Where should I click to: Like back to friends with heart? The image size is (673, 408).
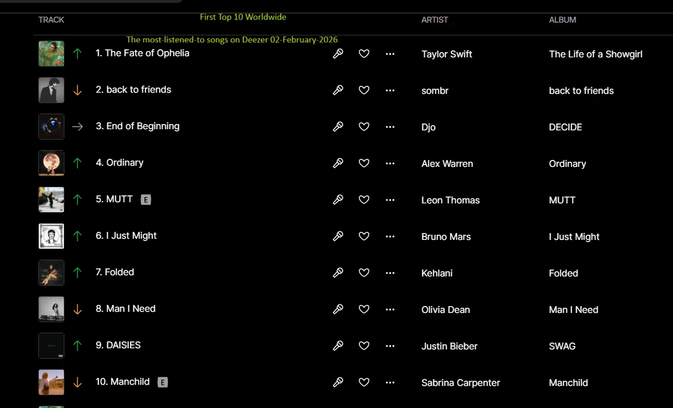[364, 90]
